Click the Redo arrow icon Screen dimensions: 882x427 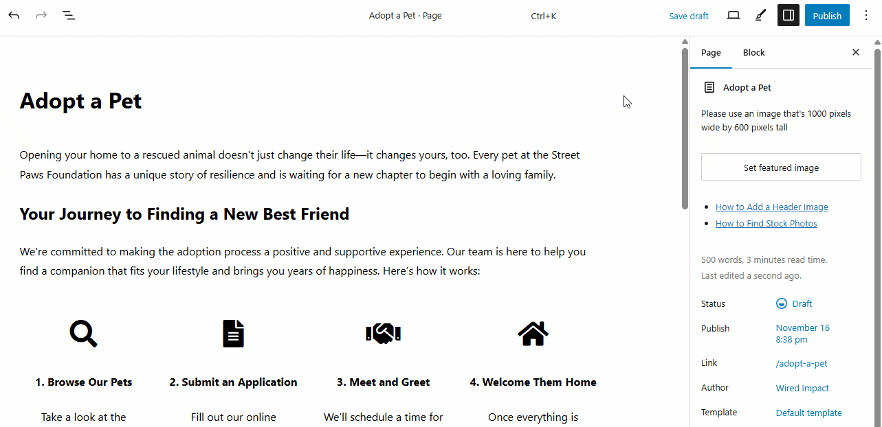[41, 15]
